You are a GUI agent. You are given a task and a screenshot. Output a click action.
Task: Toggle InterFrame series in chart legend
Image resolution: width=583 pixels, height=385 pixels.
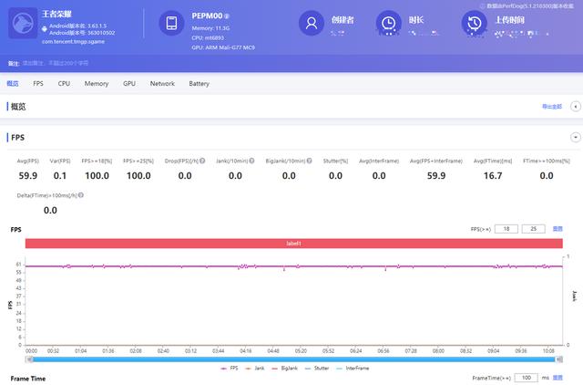353,368
